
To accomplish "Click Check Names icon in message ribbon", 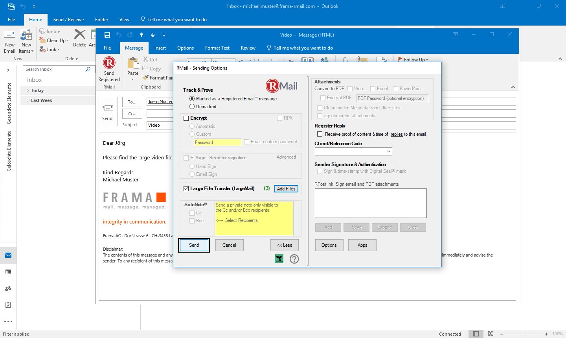I will (325, 60).
